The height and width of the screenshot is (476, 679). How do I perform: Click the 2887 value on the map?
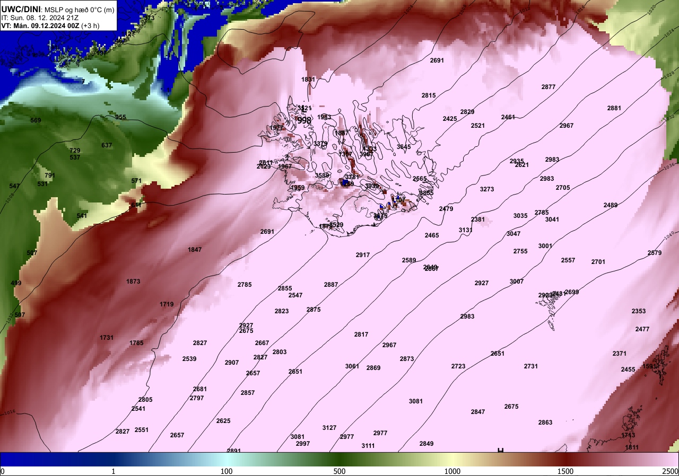[x=331, y=285]
